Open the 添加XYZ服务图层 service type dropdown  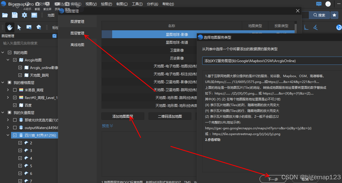[272, 61]
